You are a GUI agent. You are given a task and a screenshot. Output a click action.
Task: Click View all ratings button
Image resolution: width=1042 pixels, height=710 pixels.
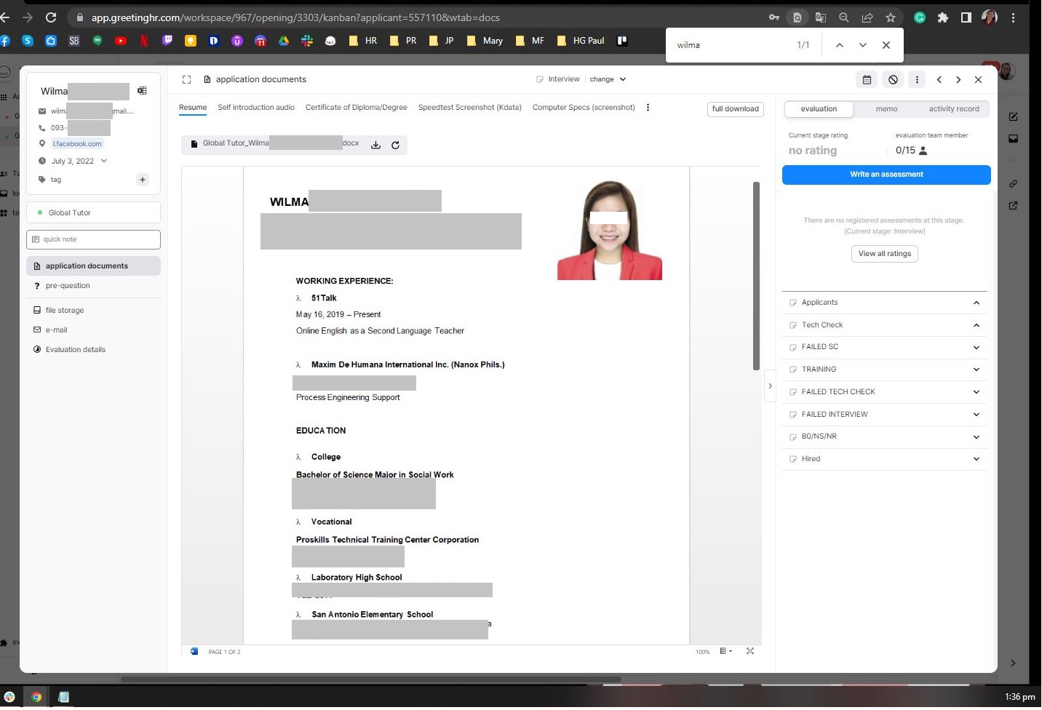pos(884,254)
